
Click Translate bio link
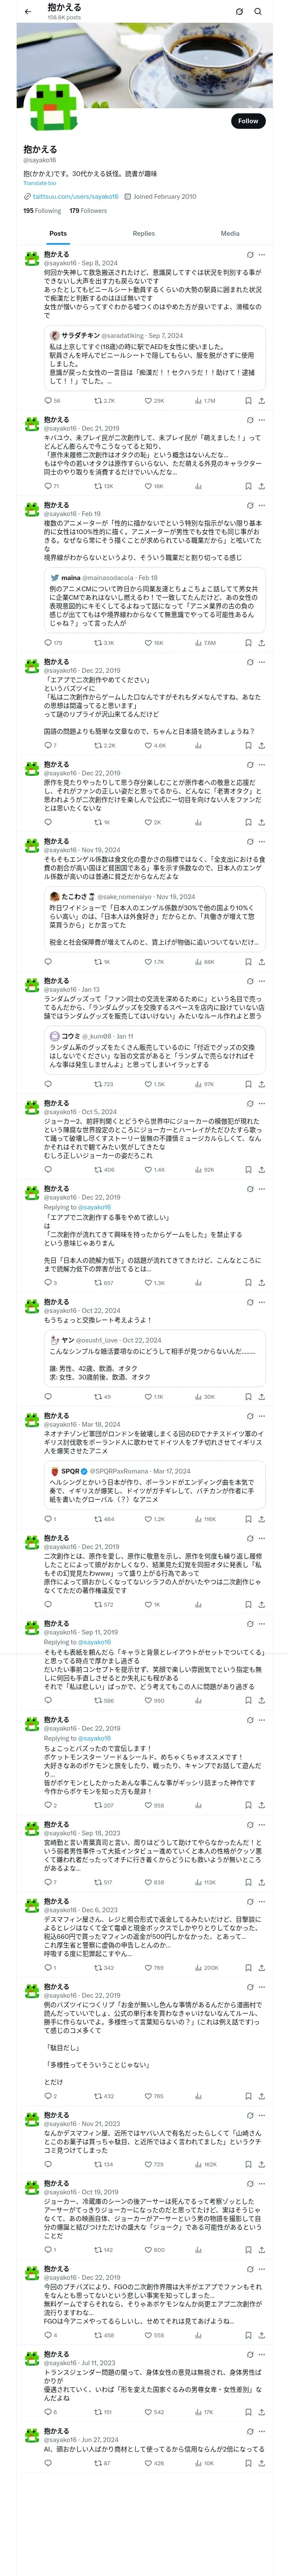40,183
